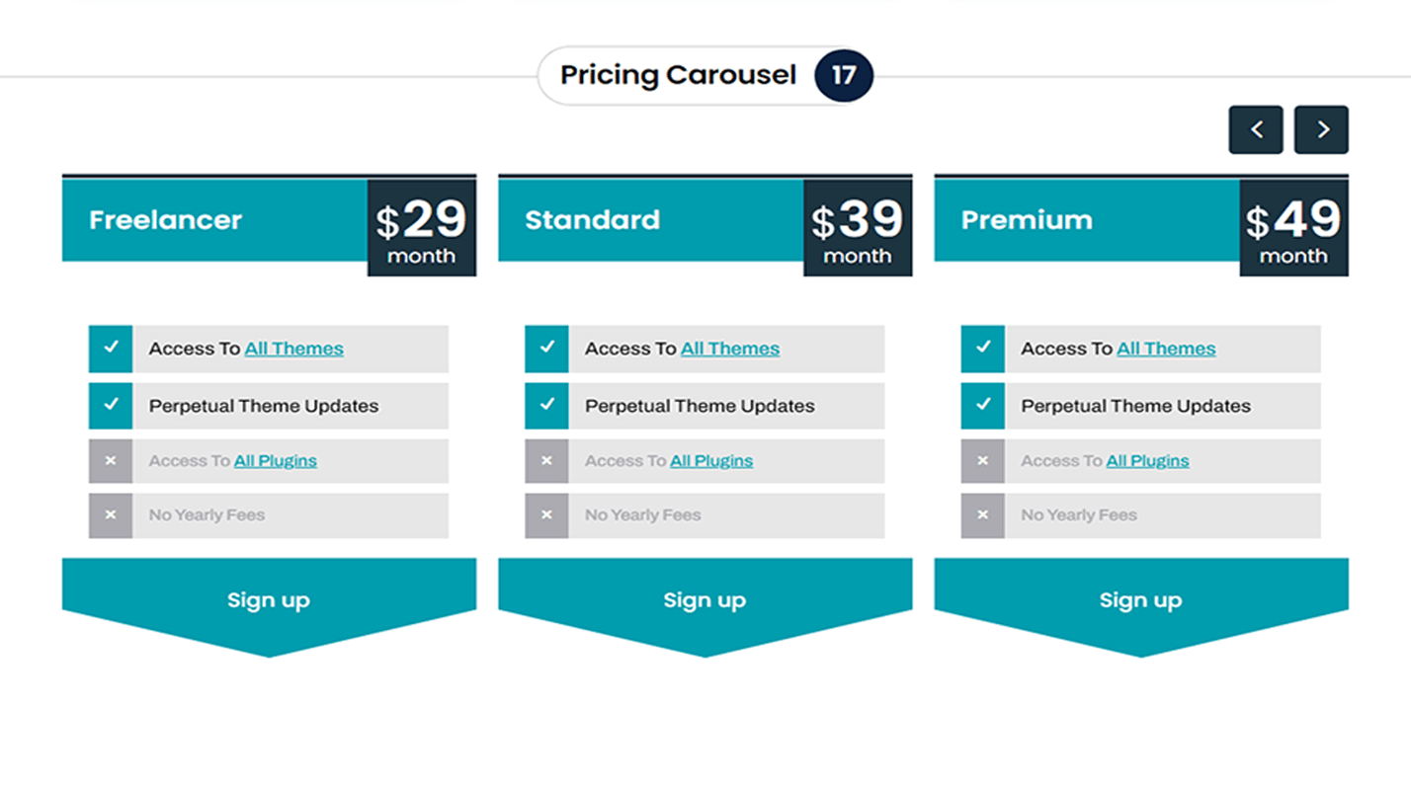Click Premium's Access To All Themes checkmark icon

click(982, 349)
